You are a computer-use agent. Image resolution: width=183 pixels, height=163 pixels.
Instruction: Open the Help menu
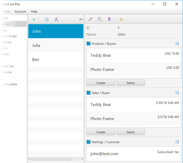click(x=34, y=11)
